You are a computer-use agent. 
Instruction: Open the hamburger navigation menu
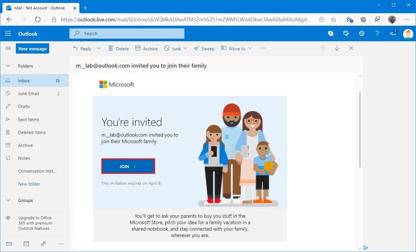click(x=8, y=48)
